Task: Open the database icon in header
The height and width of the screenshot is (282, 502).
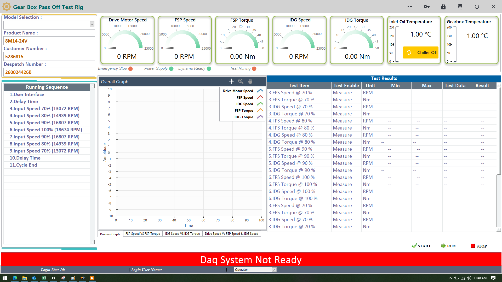Action: [460, 7]
